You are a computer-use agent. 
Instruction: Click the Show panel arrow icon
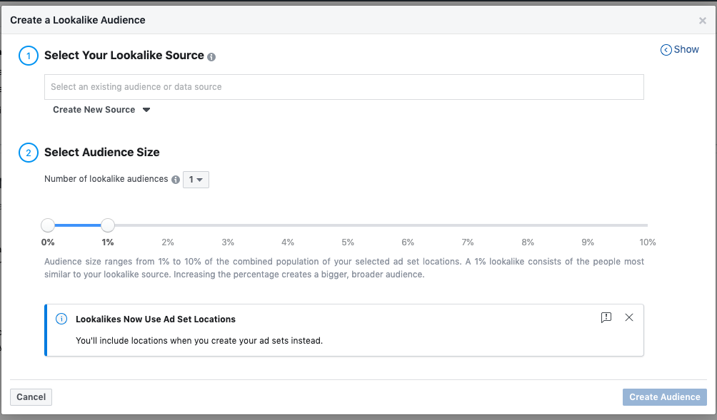pyautogui.click(x=666, y=50)
